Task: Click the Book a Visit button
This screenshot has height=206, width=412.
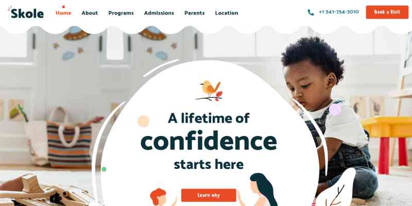Action: [387, 12]
